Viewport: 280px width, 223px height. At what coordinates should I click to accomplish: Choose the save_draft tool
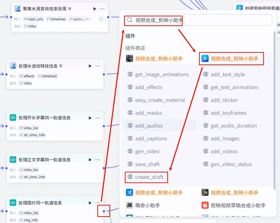(144, 164)
